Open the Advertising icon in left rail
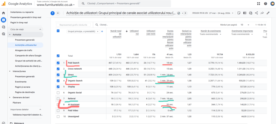The width and height of the screenshot is (276, 124). coord(4,34)
